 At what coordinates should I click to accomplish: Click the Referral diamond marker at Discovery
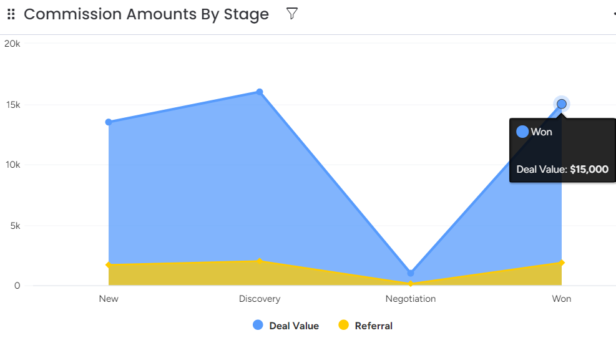pyautogui.click(x=260, y=261)
